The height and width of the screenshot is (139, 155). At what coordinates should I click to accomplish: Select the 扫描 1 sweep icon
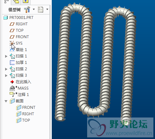pos(12,56)
